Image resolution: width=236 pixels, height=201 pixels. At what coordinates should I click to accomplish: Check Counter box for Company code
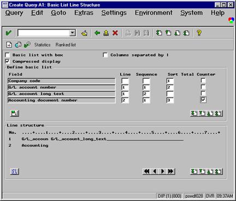pos(203,81)
